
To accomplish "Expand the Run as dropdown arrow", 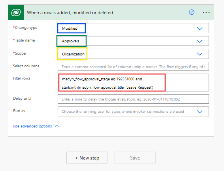I will (x=200, y=112).
